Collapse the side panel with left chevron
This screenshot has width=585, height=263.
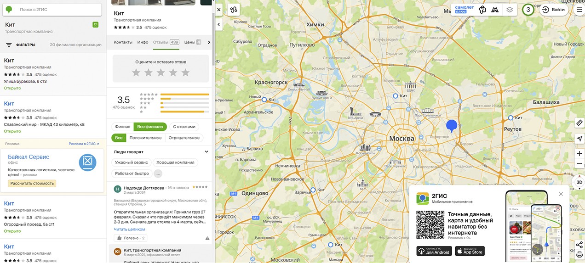219,24
